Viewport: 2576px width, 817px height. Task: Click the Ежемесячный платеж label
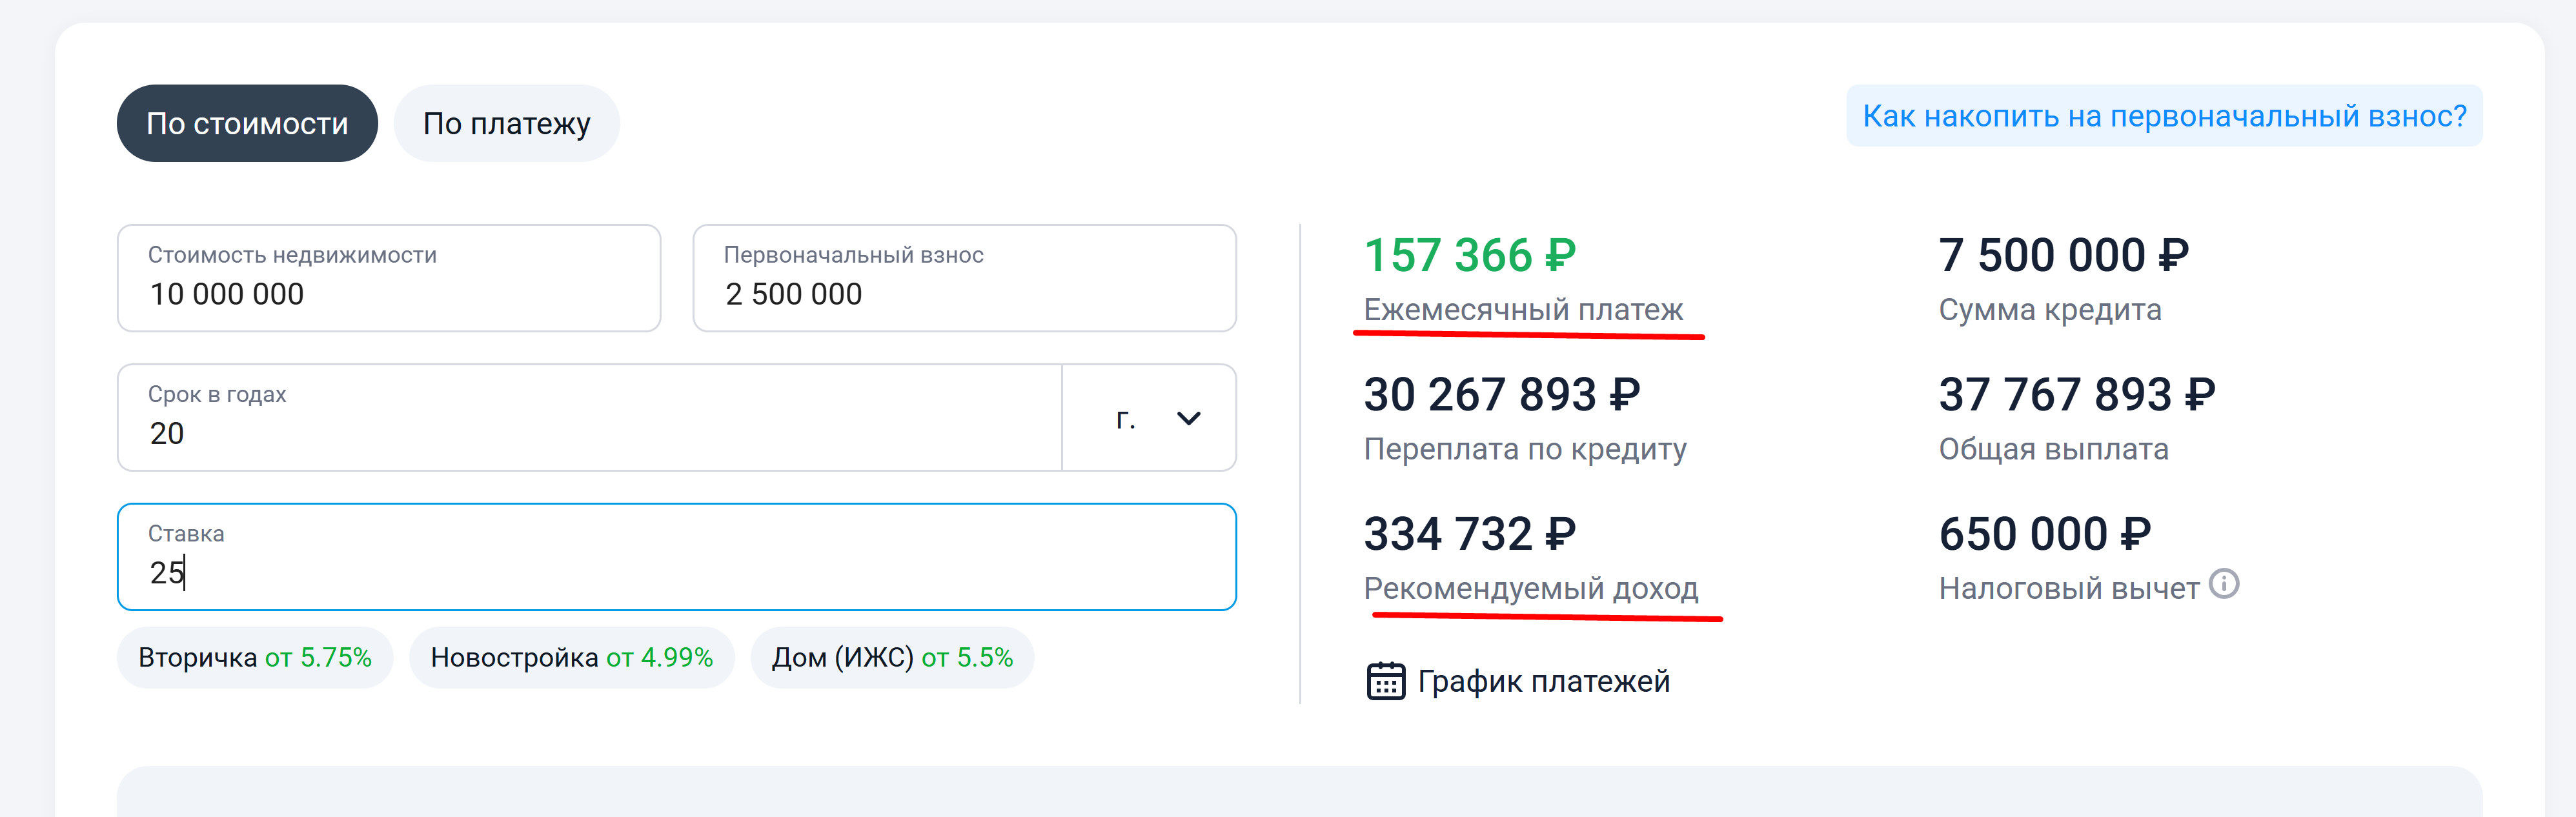click(1523, 309)
